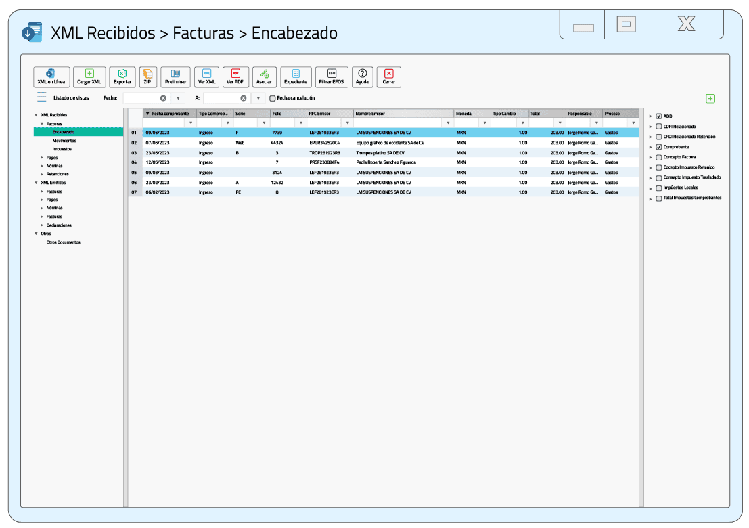This screenshot has width=749, height=528.
Task: Expand the Concepto Factura node
Action: pos(652,157)
